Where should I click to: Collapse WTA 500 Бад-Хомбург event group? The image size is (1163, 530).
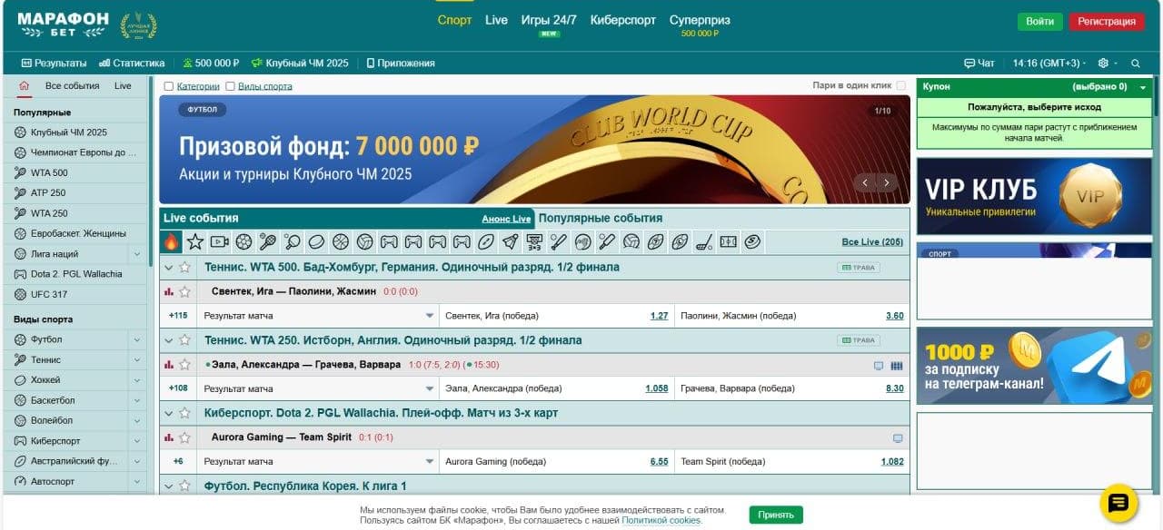click(x=167, y=267)
